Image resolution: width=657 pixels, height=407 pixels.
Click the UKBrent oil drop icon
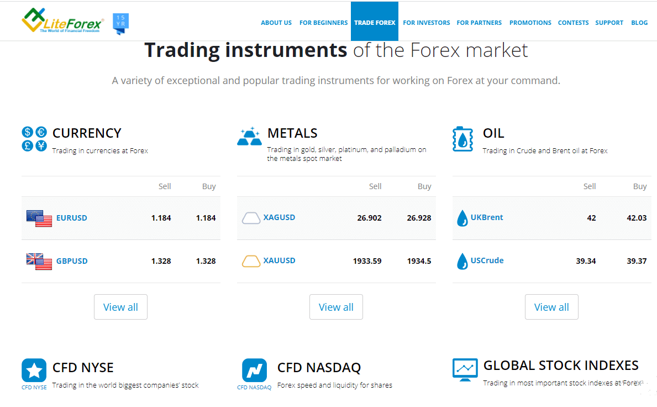tap(462, 218)
